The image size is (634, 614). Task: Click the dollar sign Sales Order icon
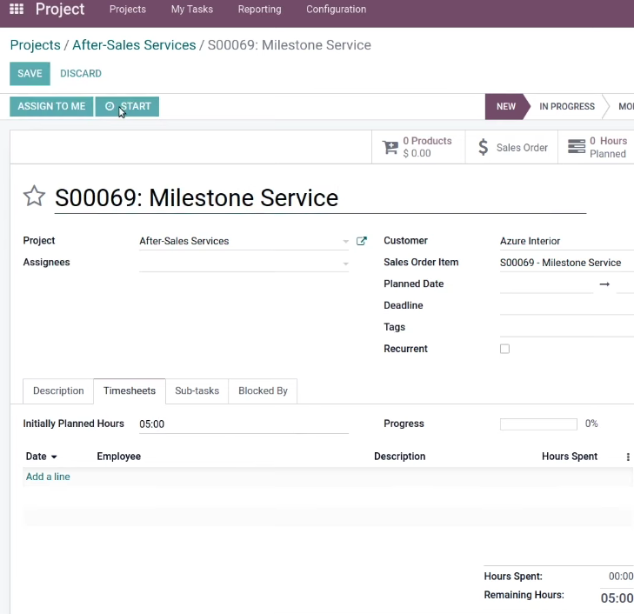coord(483,147)
